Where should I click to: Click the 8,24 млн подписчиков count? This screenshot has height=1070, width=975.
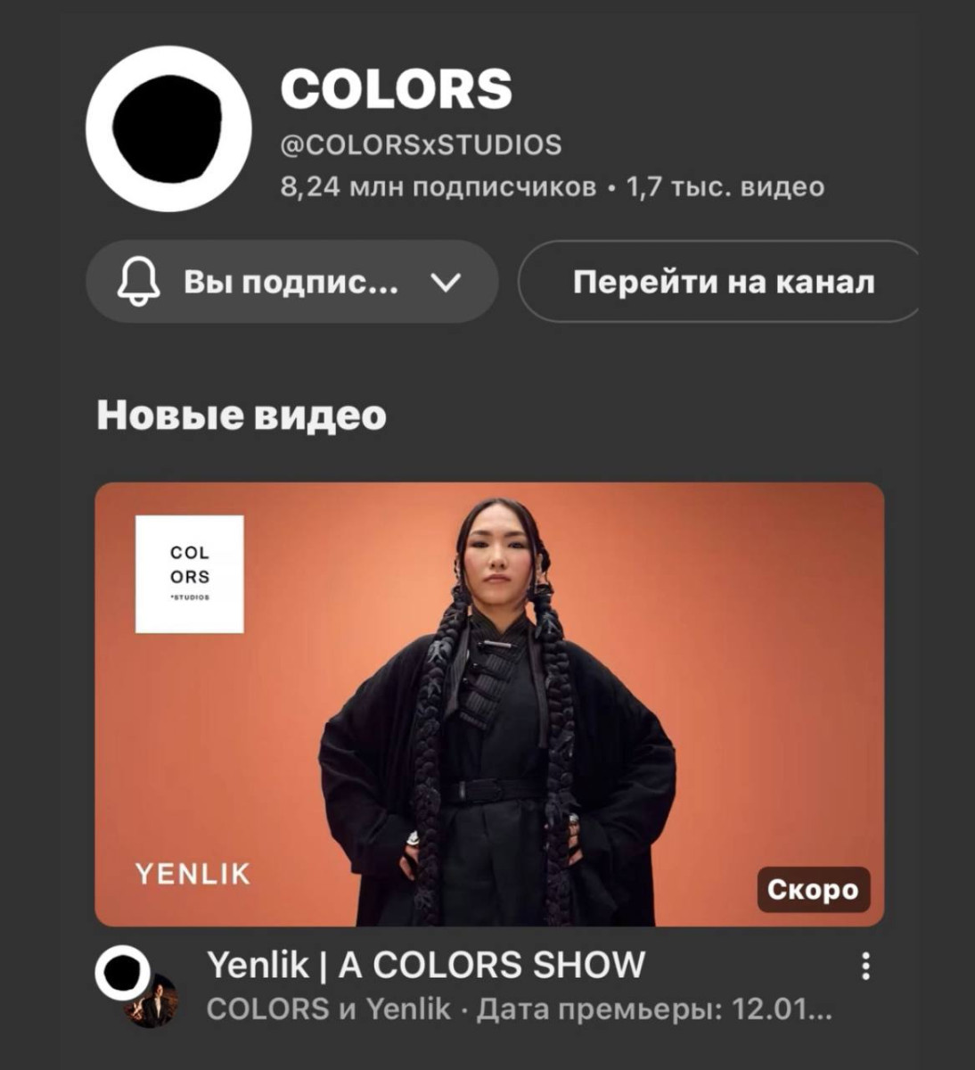[438, 187]
